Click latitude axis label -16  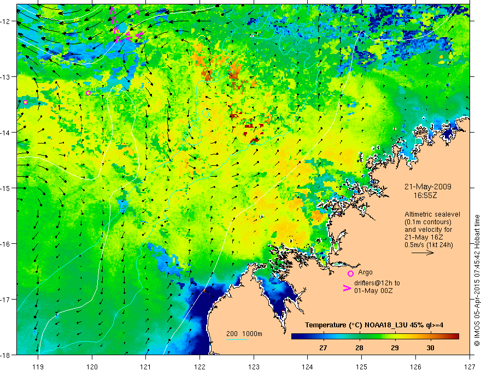(5, 244)
